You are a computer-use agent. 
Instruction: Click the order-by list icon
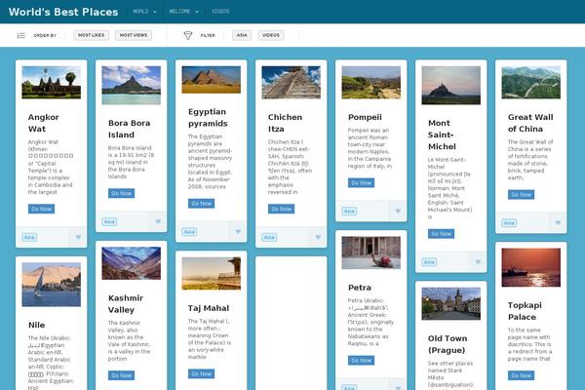point(21,35)
